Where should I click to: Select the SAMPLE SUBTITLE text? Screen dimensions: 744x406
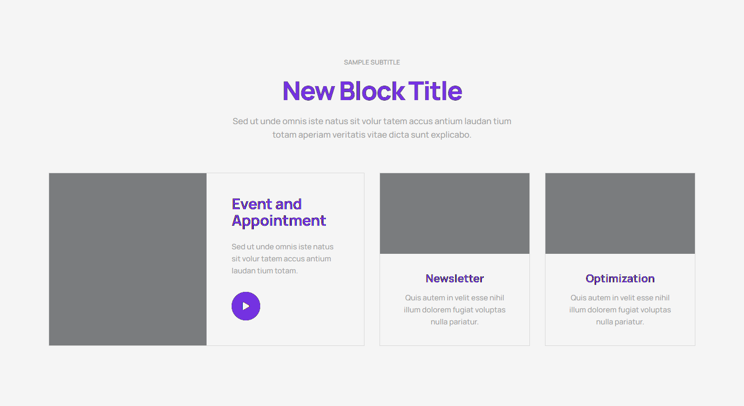pos(371,63)
